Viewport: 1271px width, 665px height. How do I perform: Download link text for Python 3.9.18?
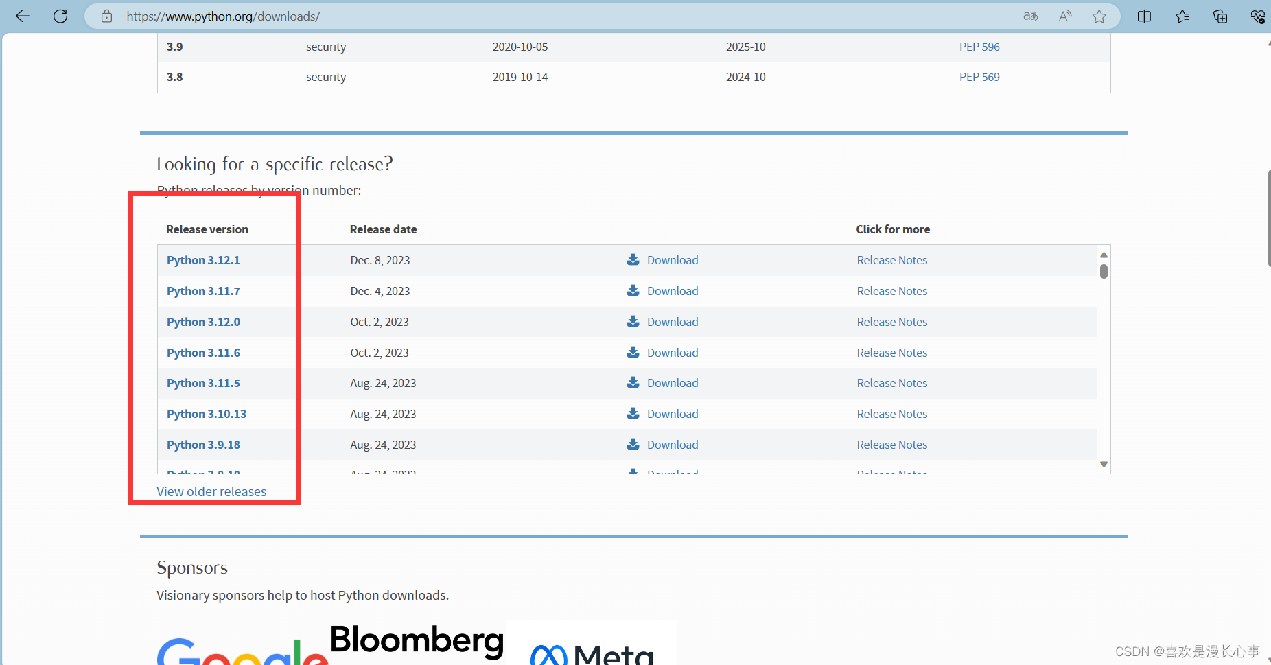point(673,445)
